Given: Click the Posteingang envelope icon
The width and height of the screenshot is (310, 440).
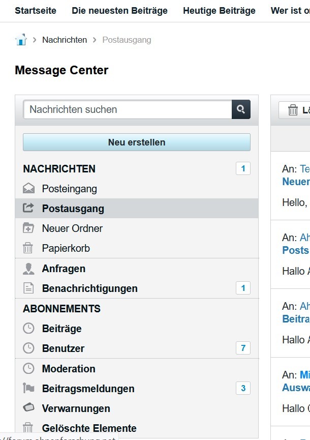Looking at the screenshot, I should (29, 189).
